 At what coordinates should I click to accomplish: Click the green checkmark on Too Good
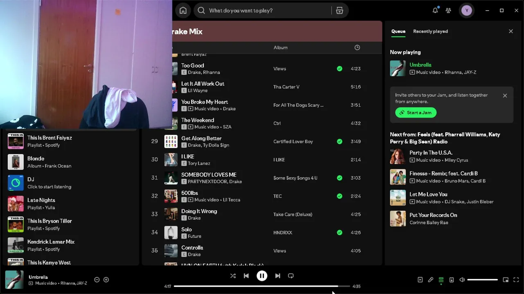pyautogui.click(x=339, y=69)
